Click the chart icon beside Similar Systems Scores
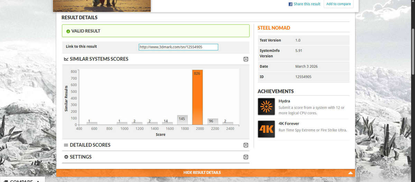The image size is (415, 182). tap(66, 59)
